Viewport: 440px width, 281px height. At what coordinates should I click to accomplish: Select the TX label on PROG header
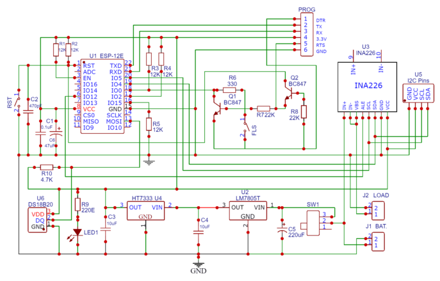[319, 27]
